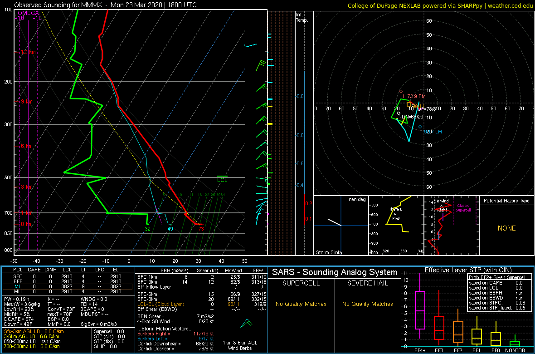Viewport: 535px width, 354px height.
Task: Click the "Theta-E v. Pres" inset label
Action: tap(397, 214)
